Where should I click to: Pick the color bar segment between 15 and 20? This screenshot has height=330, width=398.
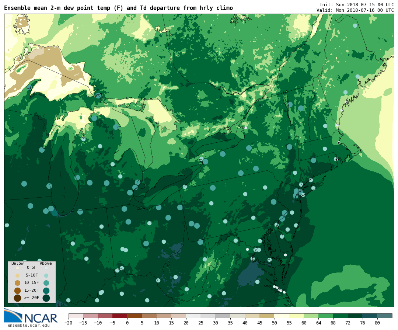click(179, 316)
